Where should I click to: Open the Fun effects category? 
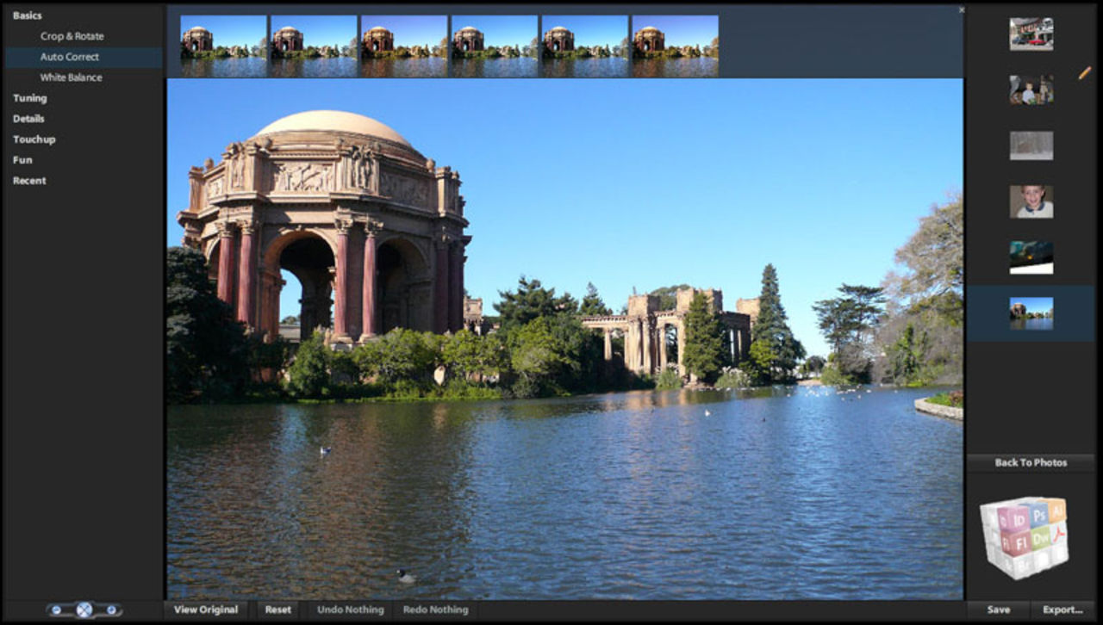(22, 158)
